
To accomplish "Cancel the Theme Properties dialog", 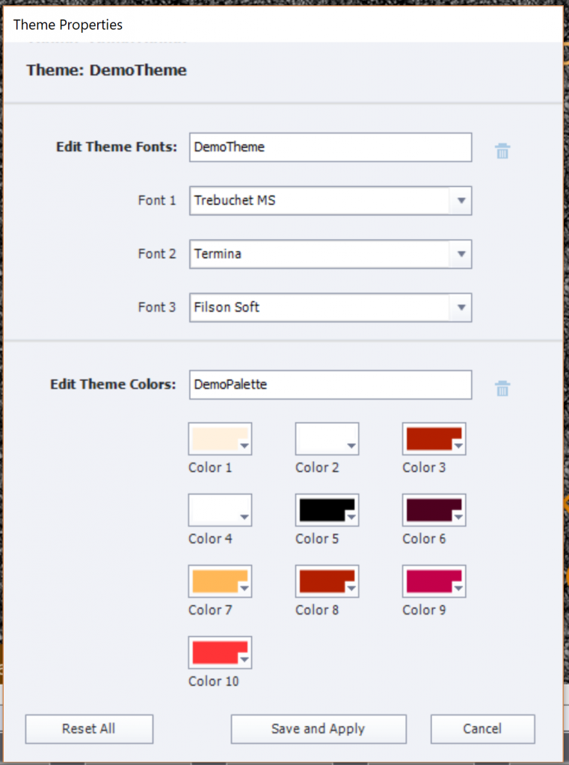I will [x=482, y=728].
